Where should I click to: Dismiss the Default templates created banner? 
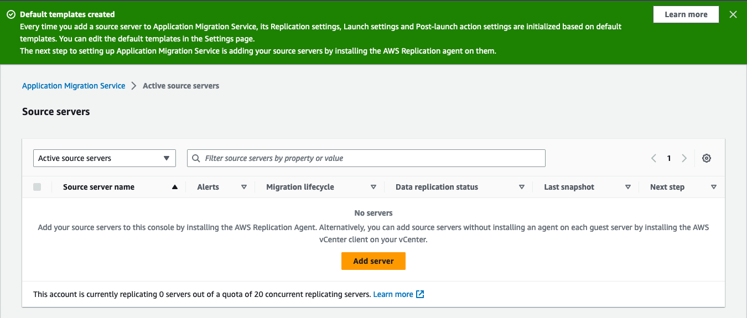point(733,15)
